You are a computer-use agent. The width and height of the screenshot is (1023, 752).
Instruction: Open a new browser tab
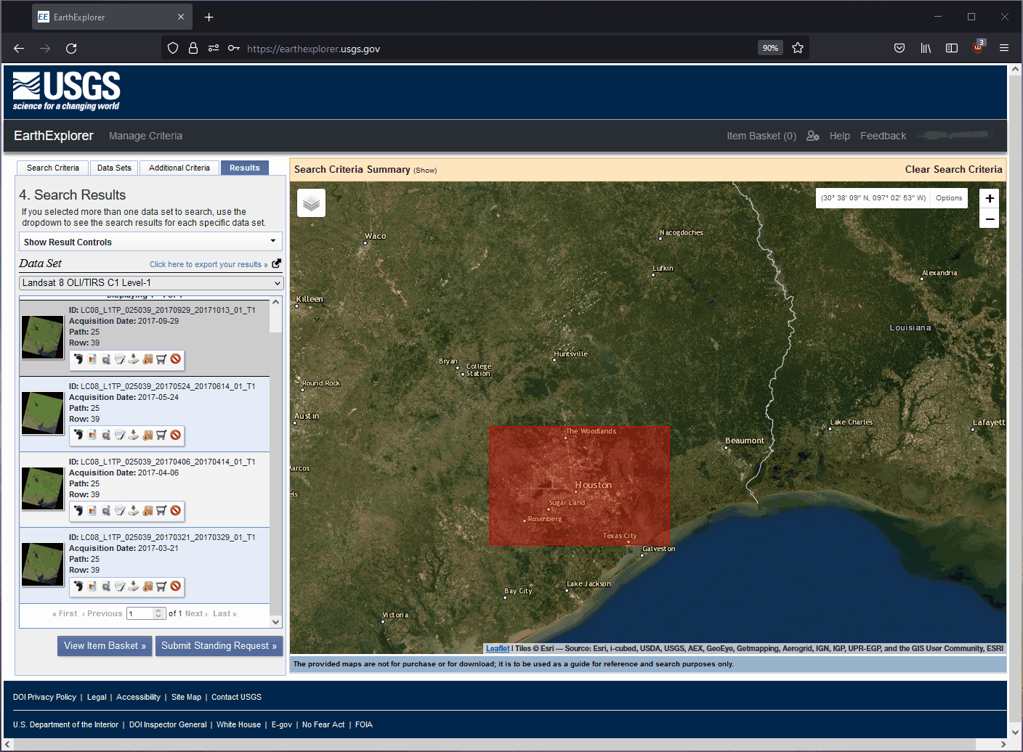[209, 17]
